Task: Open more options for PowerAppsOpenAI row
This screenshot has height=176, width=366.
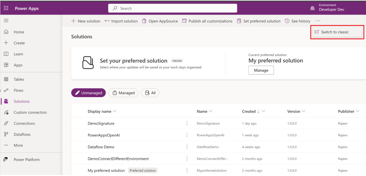Action: tap(186, 135)
